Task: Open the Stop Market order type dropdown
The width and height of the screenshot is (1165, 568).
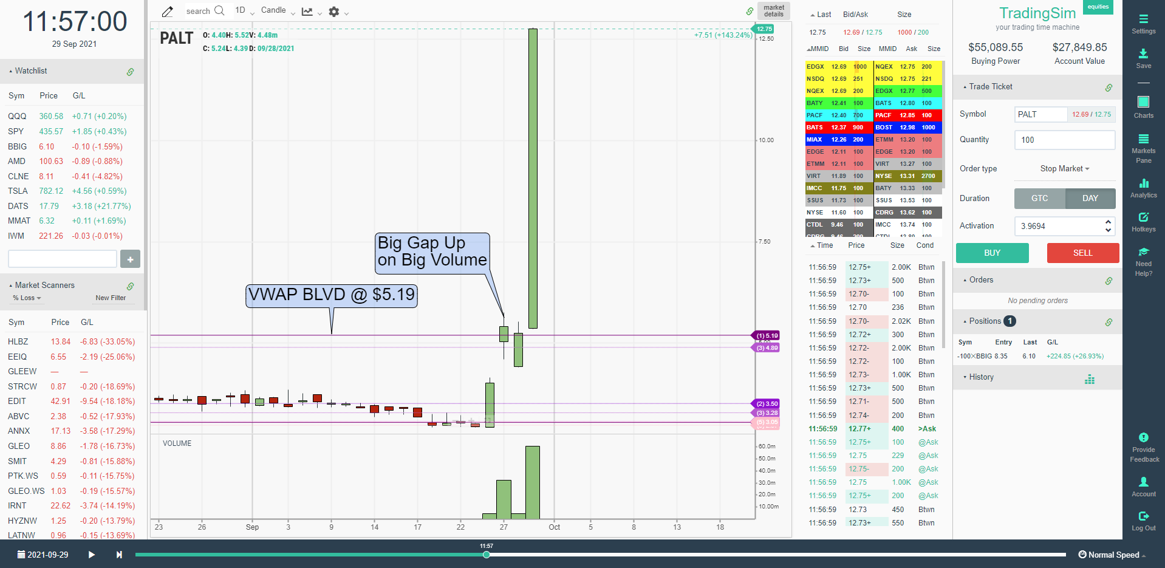Action: [x=1064, y=168]
